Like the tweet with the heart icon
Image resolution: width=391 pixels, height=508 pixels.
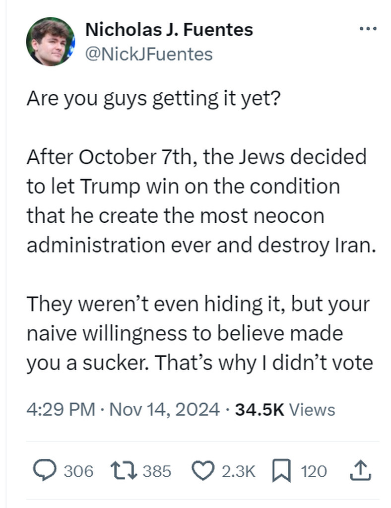click(x=202, y=471)
